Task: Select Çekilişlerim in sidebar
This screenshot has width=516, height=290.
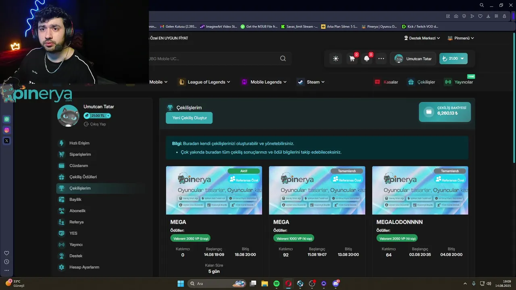Action: coord(101,188)
